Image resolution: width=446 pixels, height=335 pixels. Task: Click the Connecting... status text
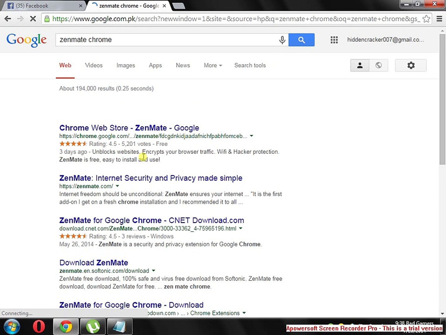click(x=17, y=313)
